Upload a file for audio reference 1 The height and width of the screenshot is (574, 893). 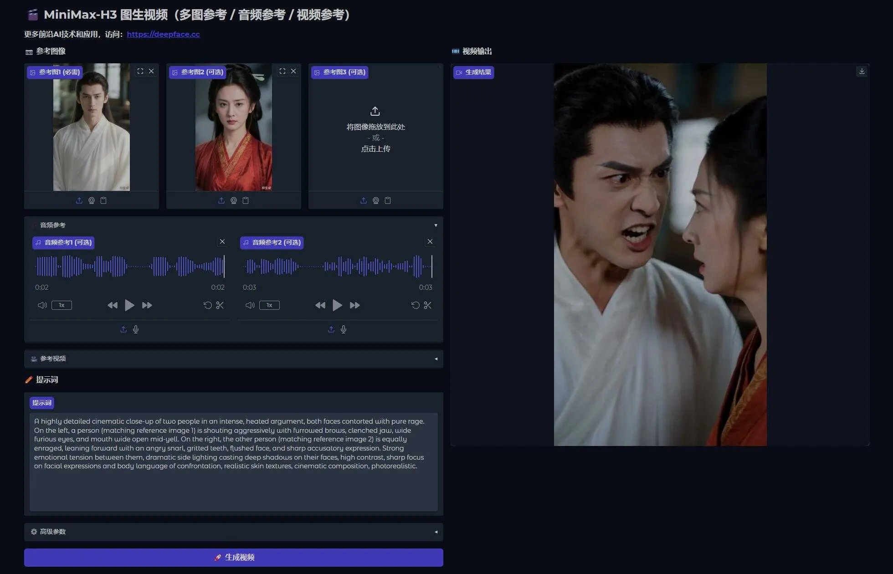click(x=123, y=329)
